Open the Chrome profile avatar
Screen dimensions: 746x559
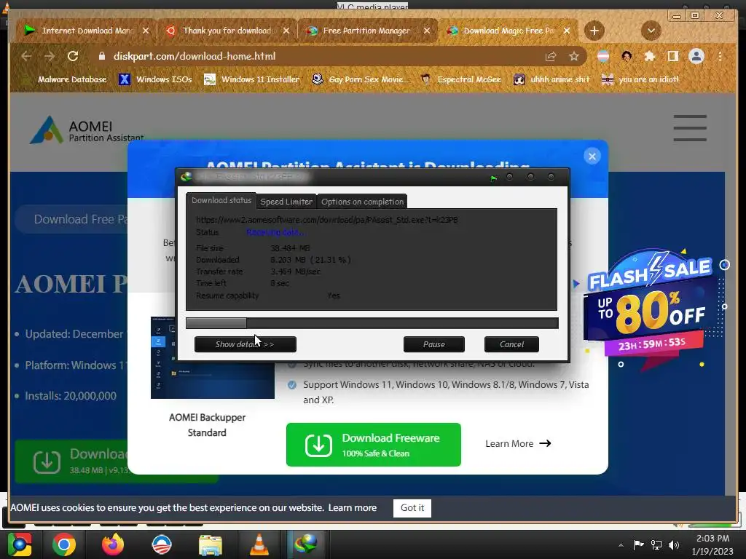pos(696,57)
